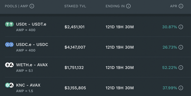Open the KNC - AVAX pool
191x96 pixels.
point(28,85)
